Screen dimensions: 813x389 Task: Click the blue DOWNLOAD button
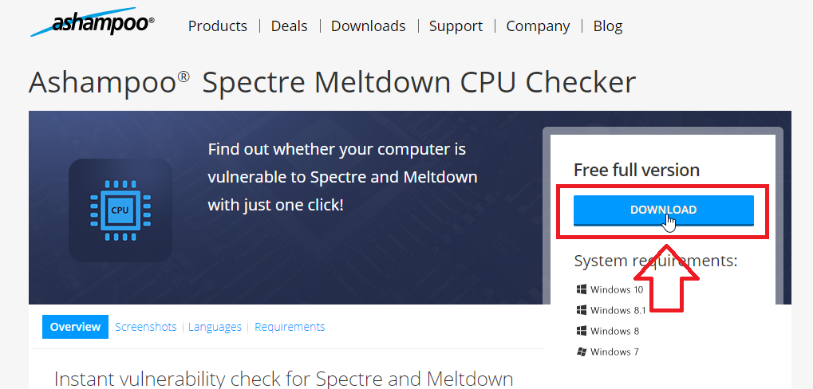pos(663,210)
